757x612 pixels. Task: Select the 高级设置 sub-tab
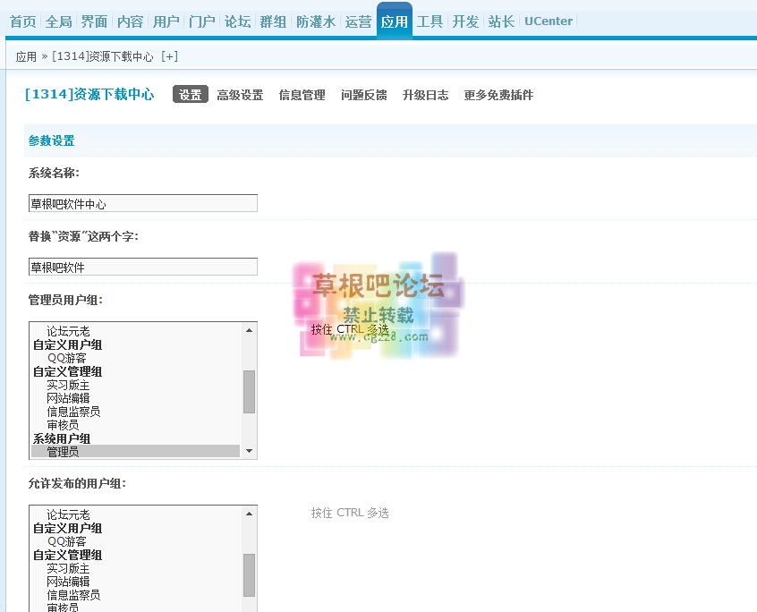tap(240, 95)
